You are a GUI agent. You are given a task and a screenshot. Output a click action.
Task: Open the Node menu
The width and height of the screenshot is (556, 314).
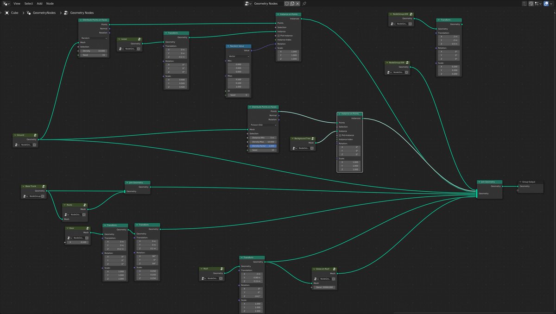point(50,3)
